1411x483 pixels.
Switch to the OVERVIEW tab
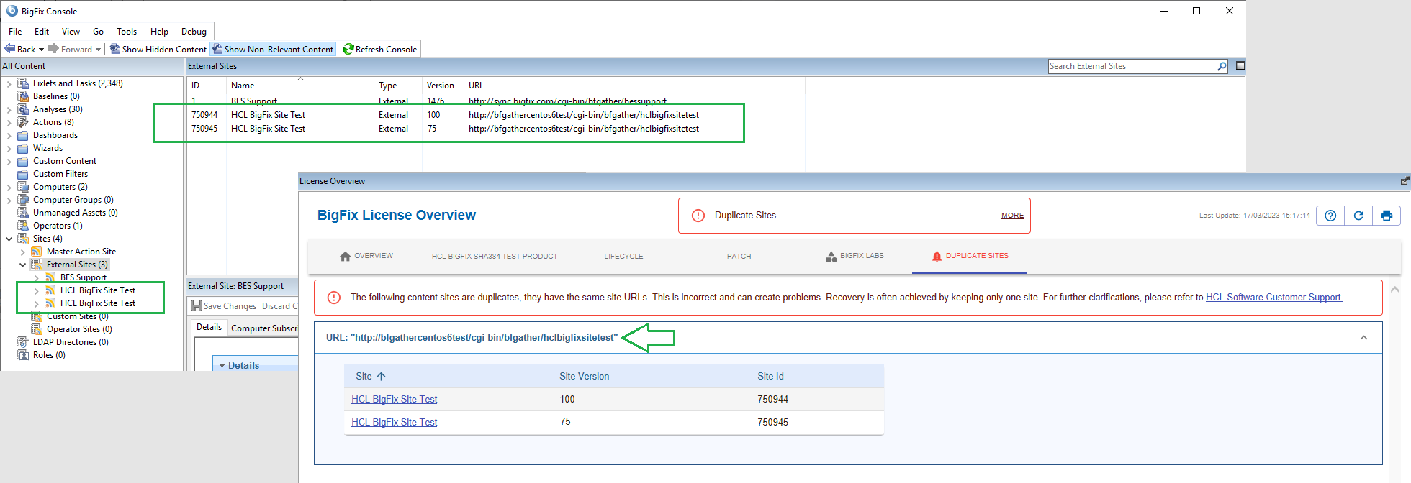tap(366, 256)
